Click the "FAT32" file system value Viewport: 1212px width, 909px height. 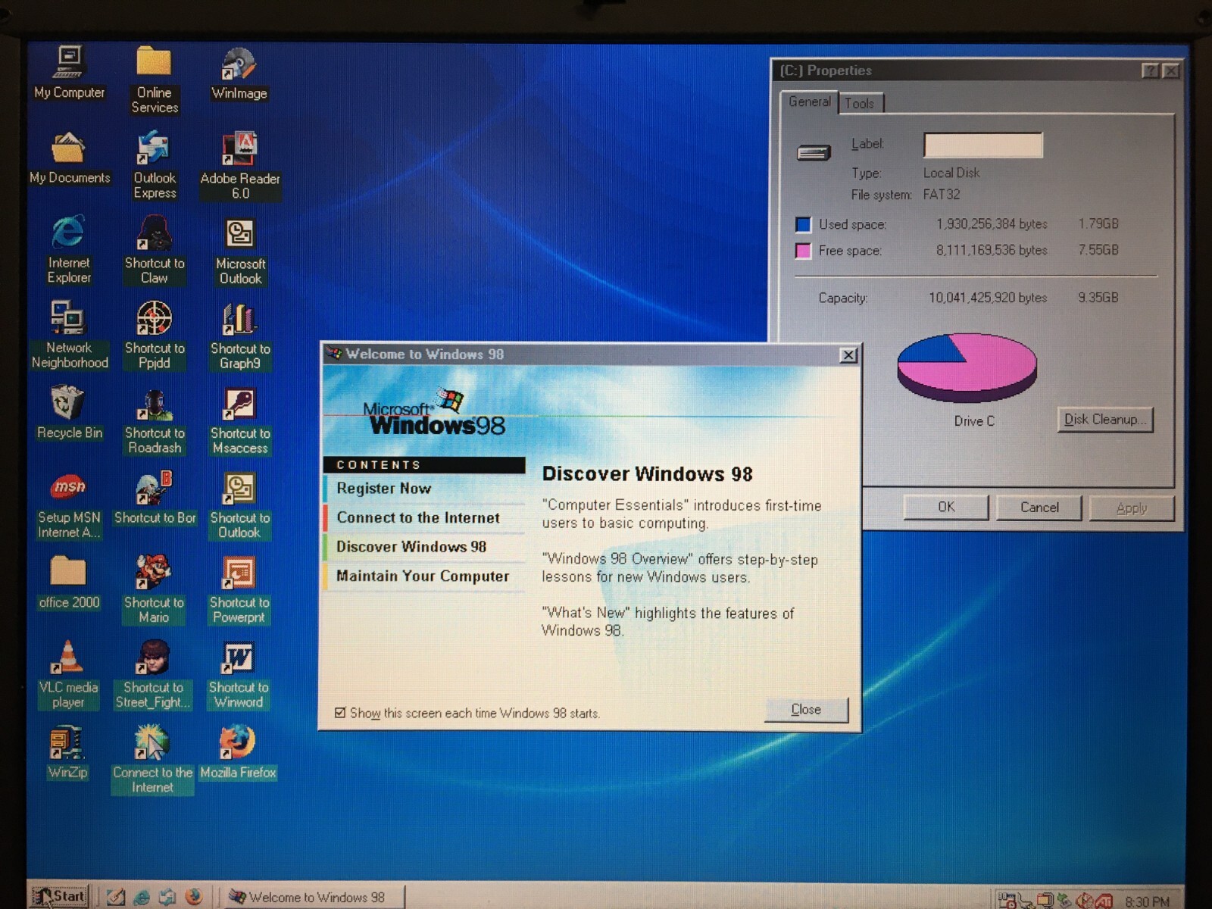(x=942, y=195)
